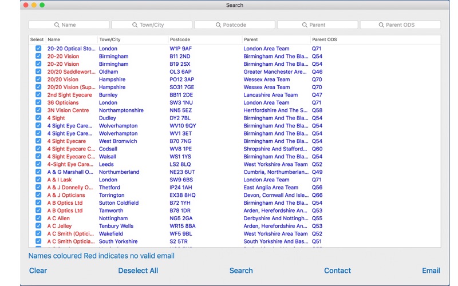Click the magnifier icon in Parent ODS field

[381, 25]
